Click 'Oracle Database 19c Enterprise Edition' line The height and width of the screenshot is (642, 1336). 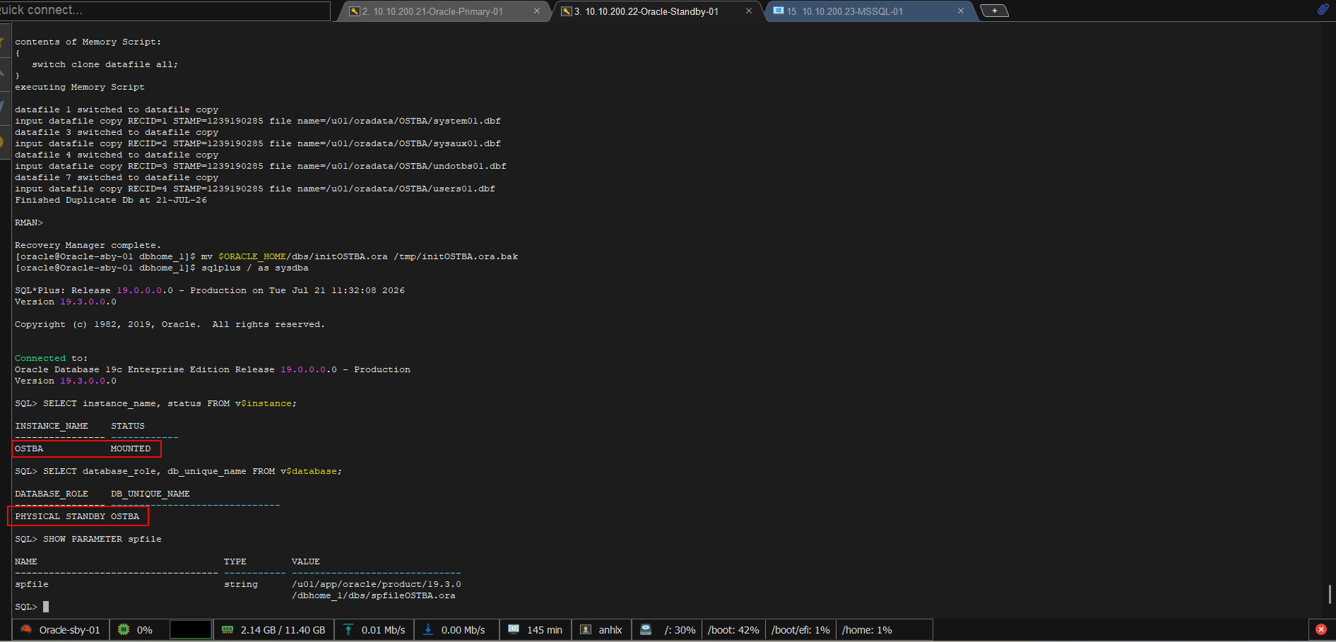pyautogui.click(x=213, y=369)
